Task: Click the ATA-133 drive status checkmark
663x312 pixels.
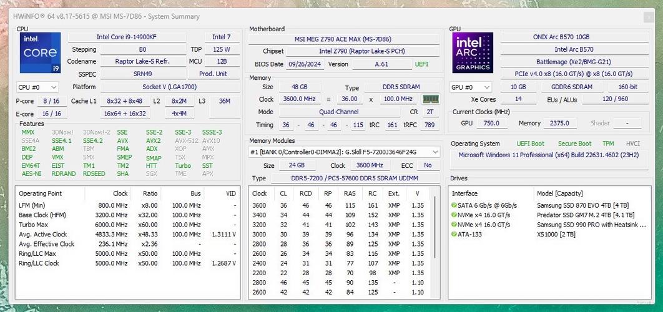Action: 454,234
